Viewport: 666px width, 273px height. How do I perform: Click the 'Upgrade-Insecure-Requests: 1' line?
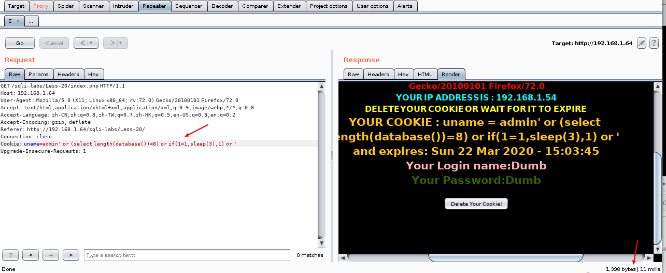(43, 151)
